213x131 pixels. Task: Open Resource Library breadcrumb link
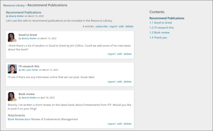click(14, 5)
